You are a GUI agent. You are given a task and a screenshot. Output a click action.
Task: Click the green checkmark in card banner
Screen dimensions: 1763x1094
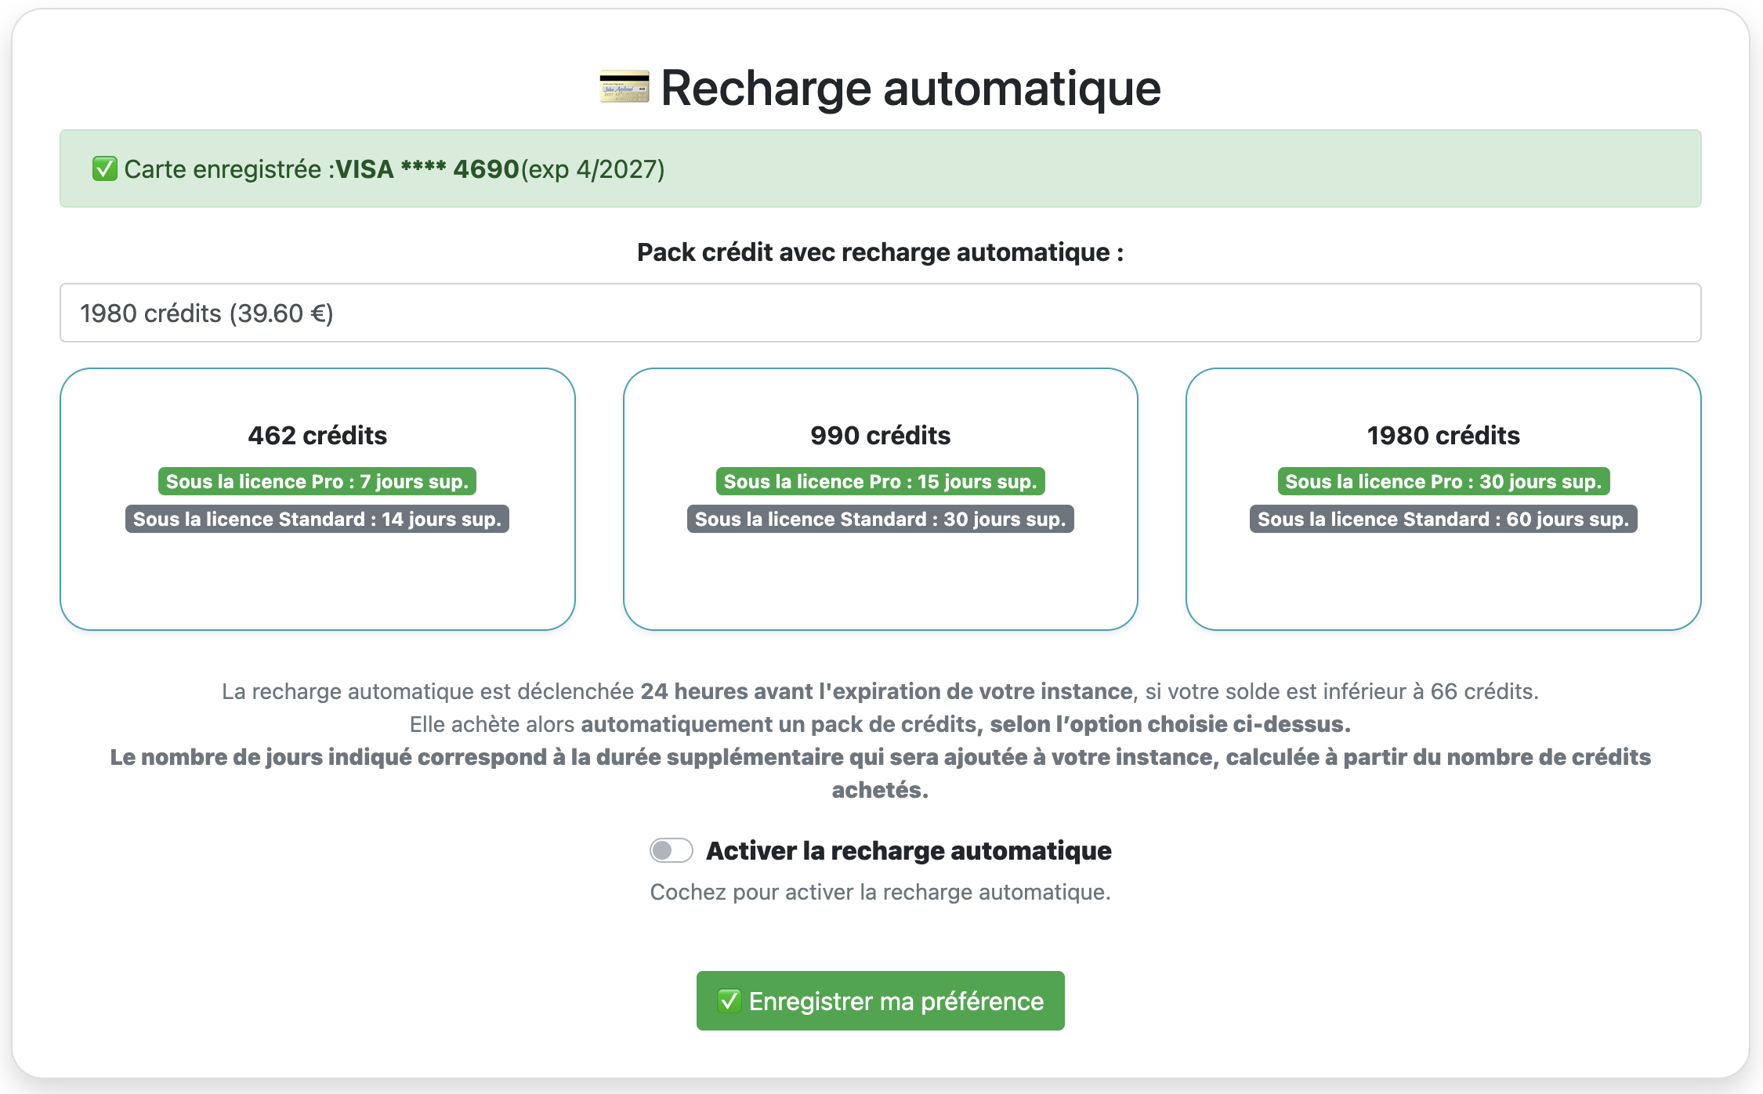(x=105, y=168)
